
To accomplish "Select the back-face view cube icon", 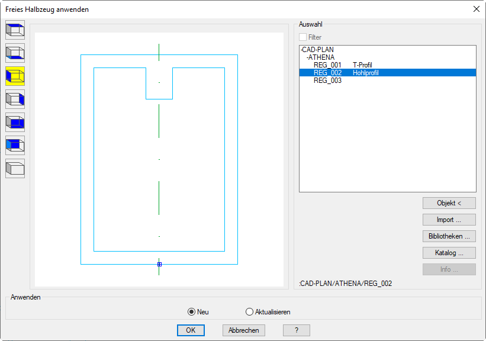I will (x=15, y=146).
